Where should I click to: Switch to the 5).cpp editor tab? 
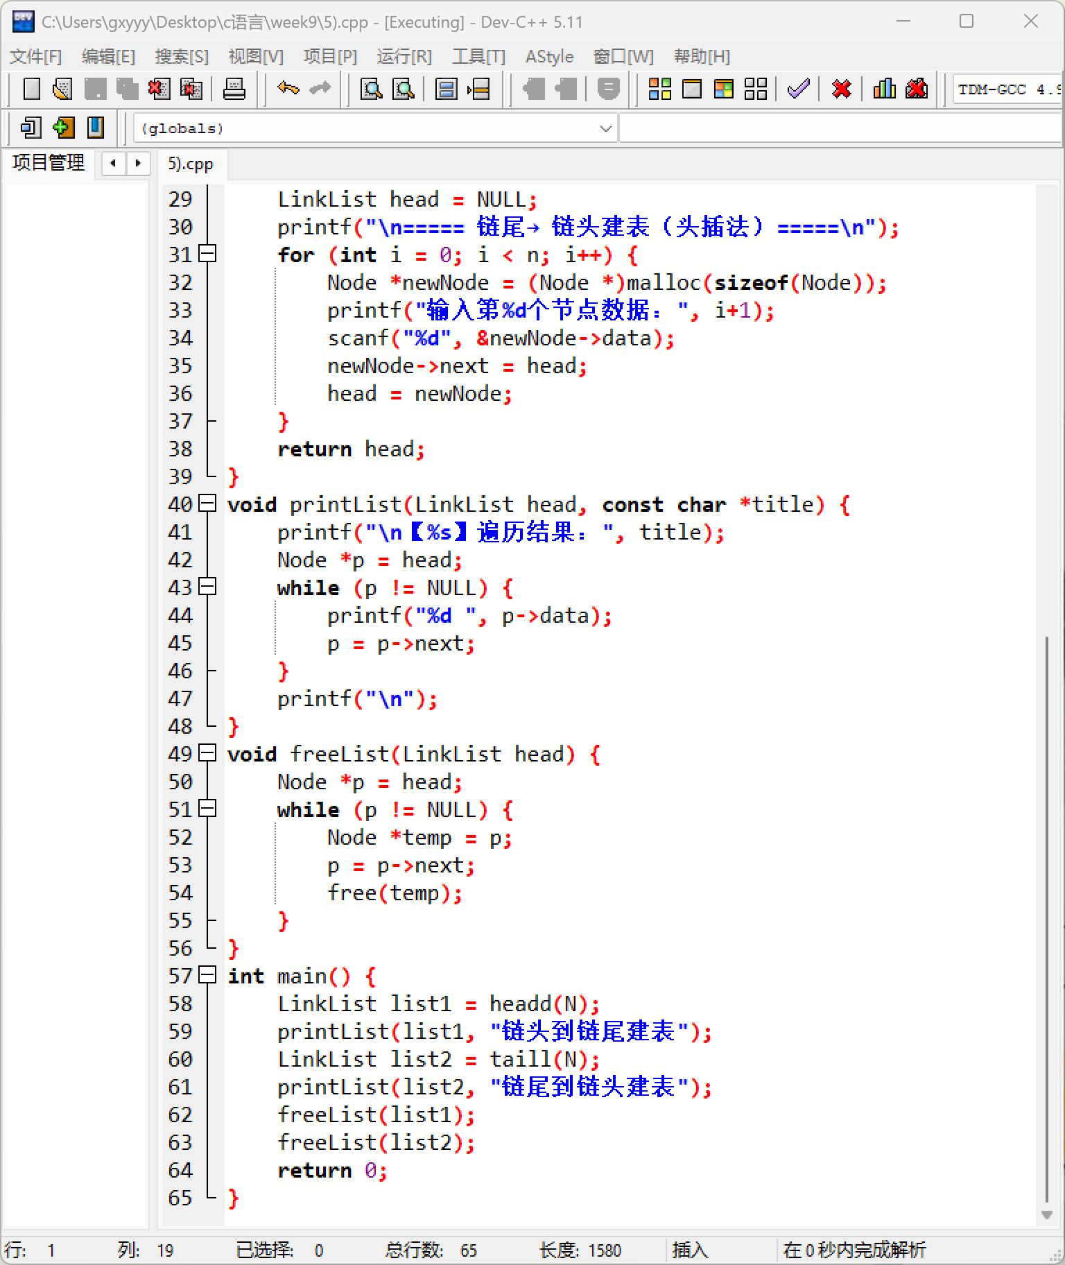(x=191, y=164)
